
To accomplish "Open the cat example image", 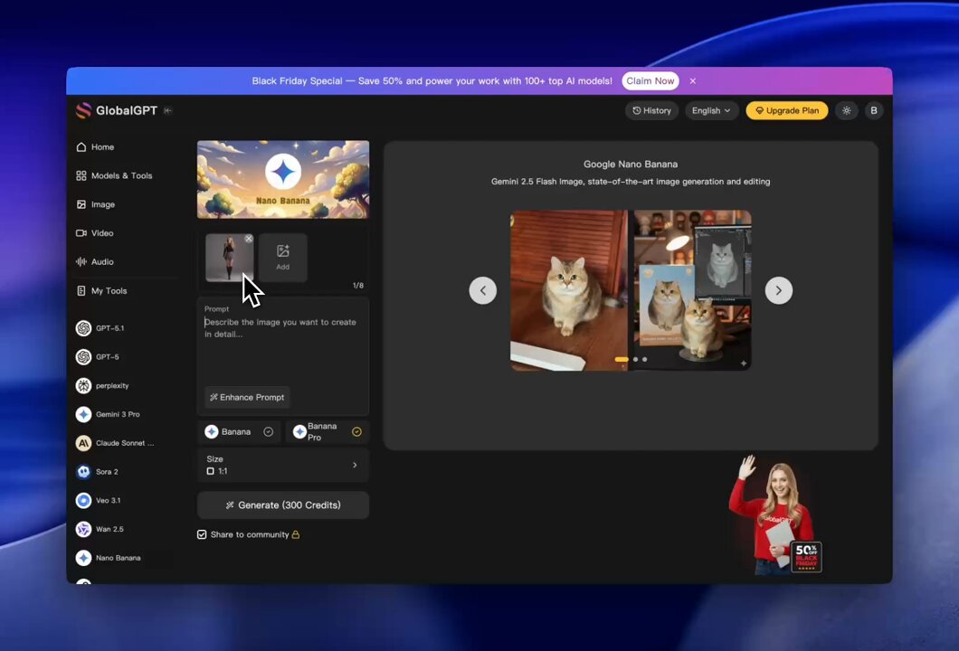I will (x=631, y=290).
